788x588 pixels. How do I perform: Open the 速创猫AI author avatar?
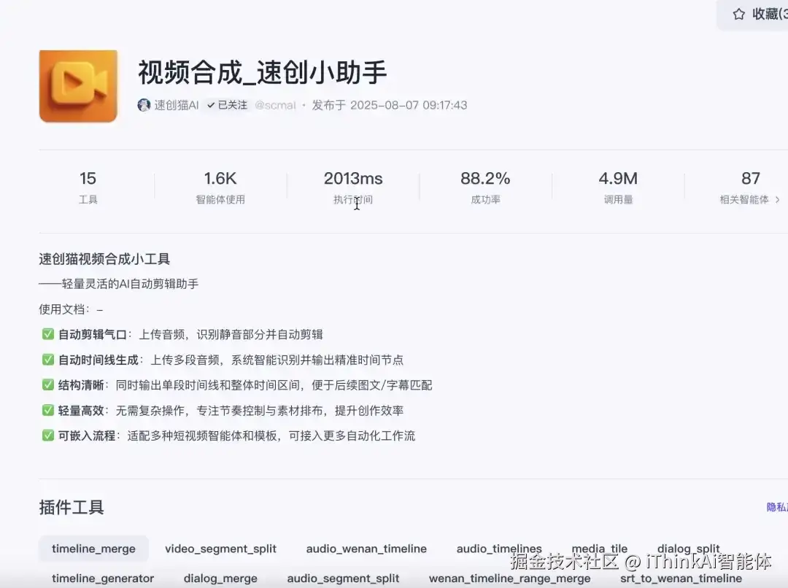tap(144, 105)
